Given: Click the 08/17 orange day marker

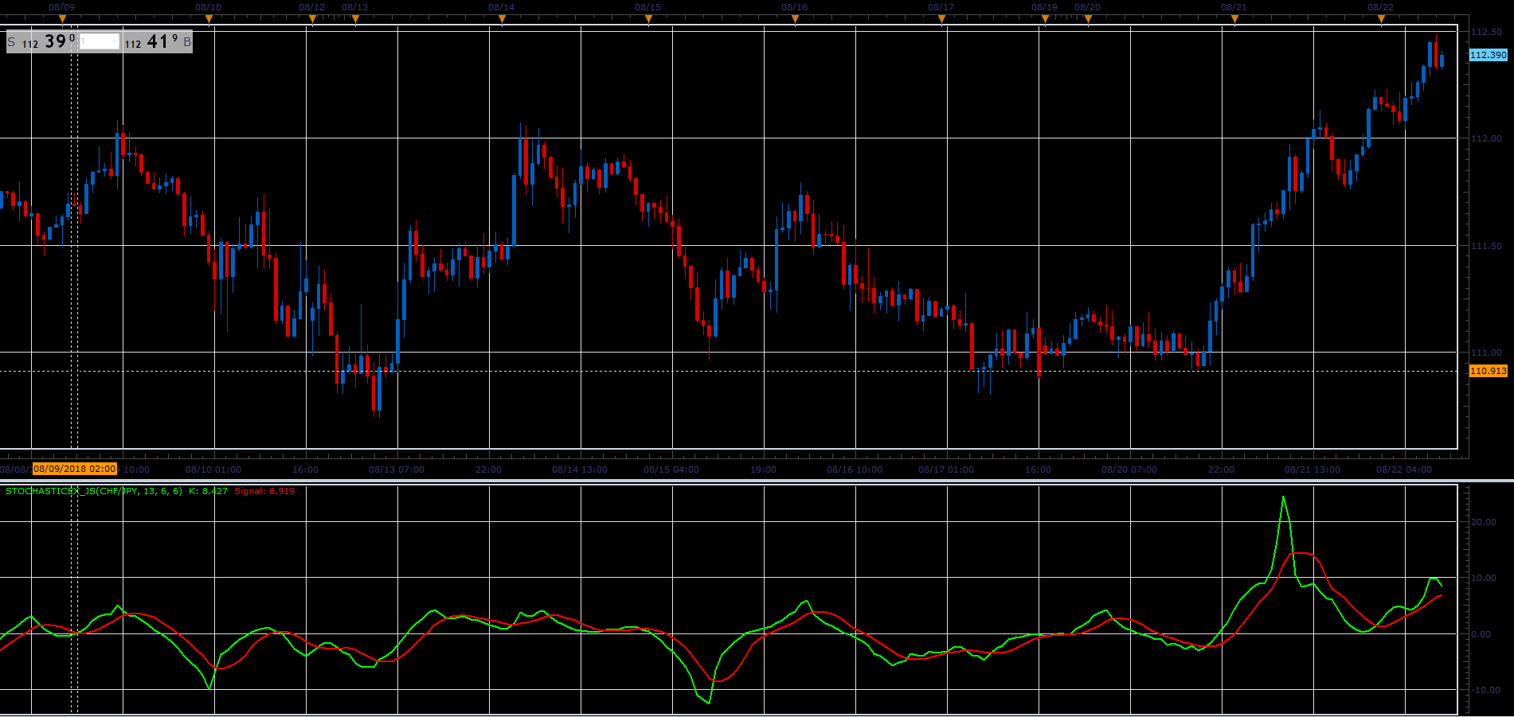Looking at the screenshot, I should (941, 19).
